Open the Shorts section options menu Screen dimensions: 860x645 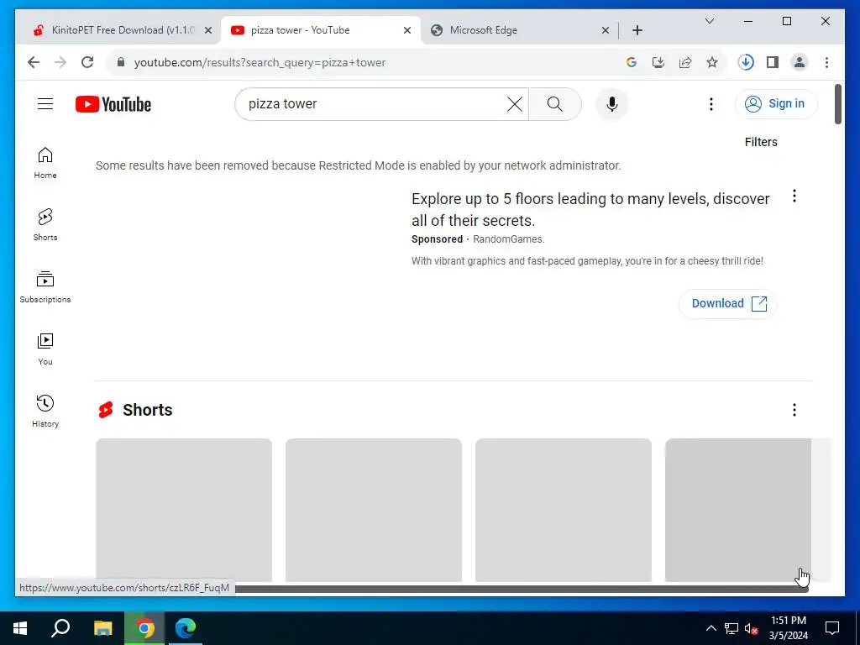coord(794,410)
